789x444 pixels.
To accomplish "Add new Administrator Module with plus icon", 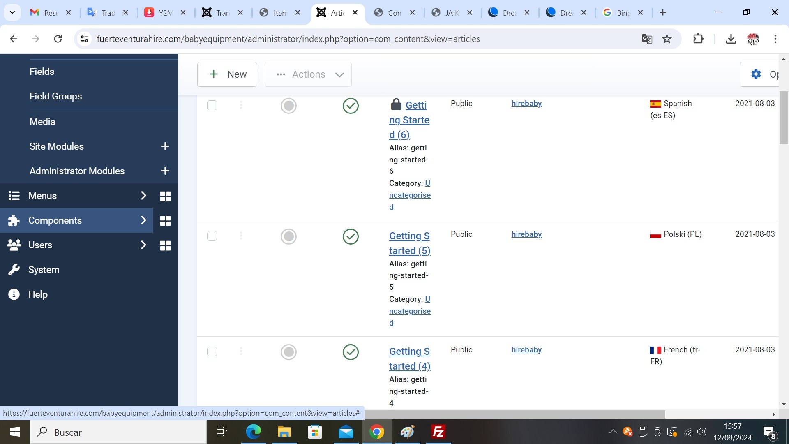I will point(165,171).
